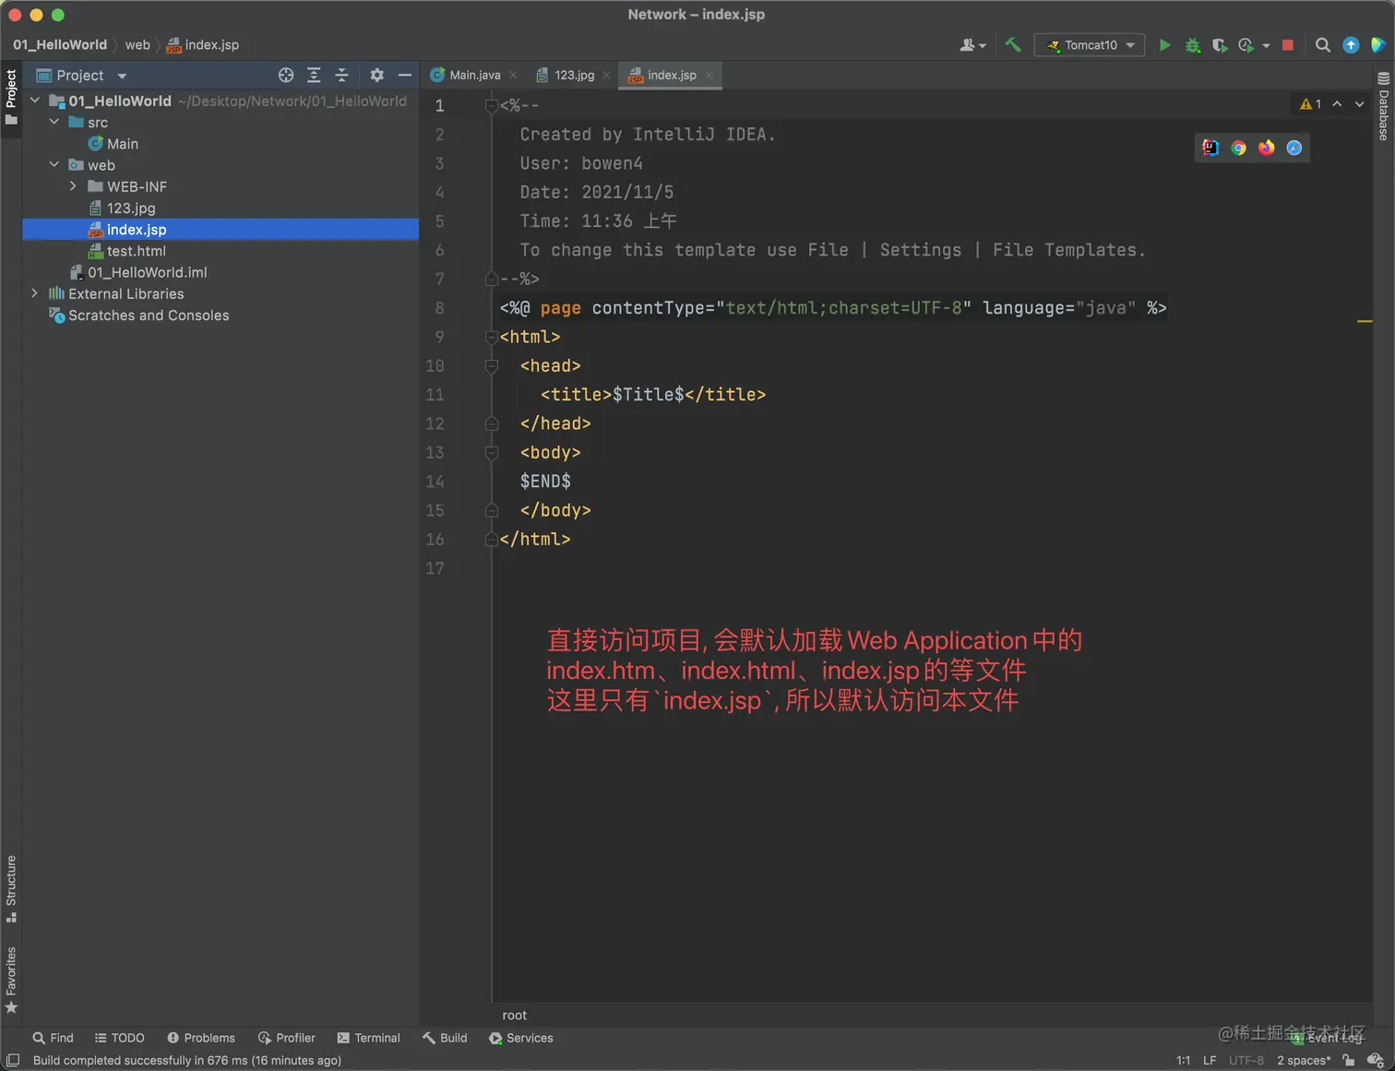Open Search Everywhere magnifier icon
The width and height of the screenshot is (1395, 1071).
[x=1322, y=44]
